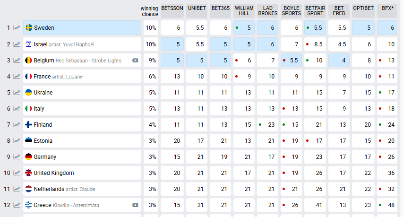Open the Netherlands entry by Claude
403x217 pixels.
click(x=49, y=189)
